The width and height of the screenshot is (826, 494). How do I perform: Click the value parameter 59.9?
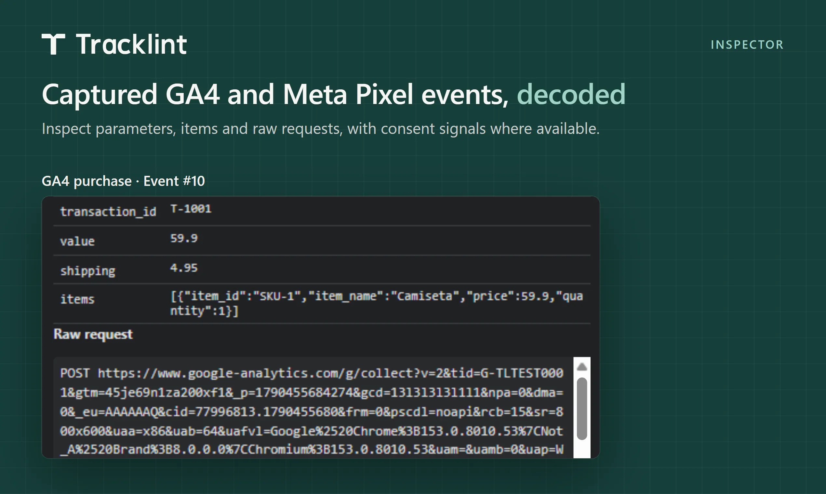point(184,238)
